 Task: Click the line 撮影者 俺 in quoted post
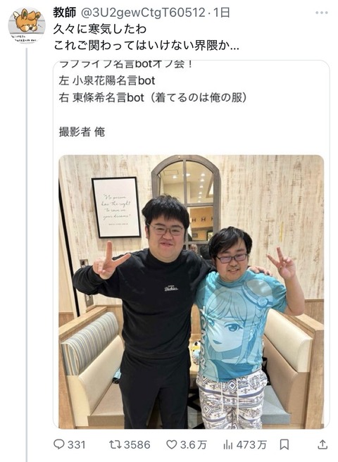(x=82, y=132)
